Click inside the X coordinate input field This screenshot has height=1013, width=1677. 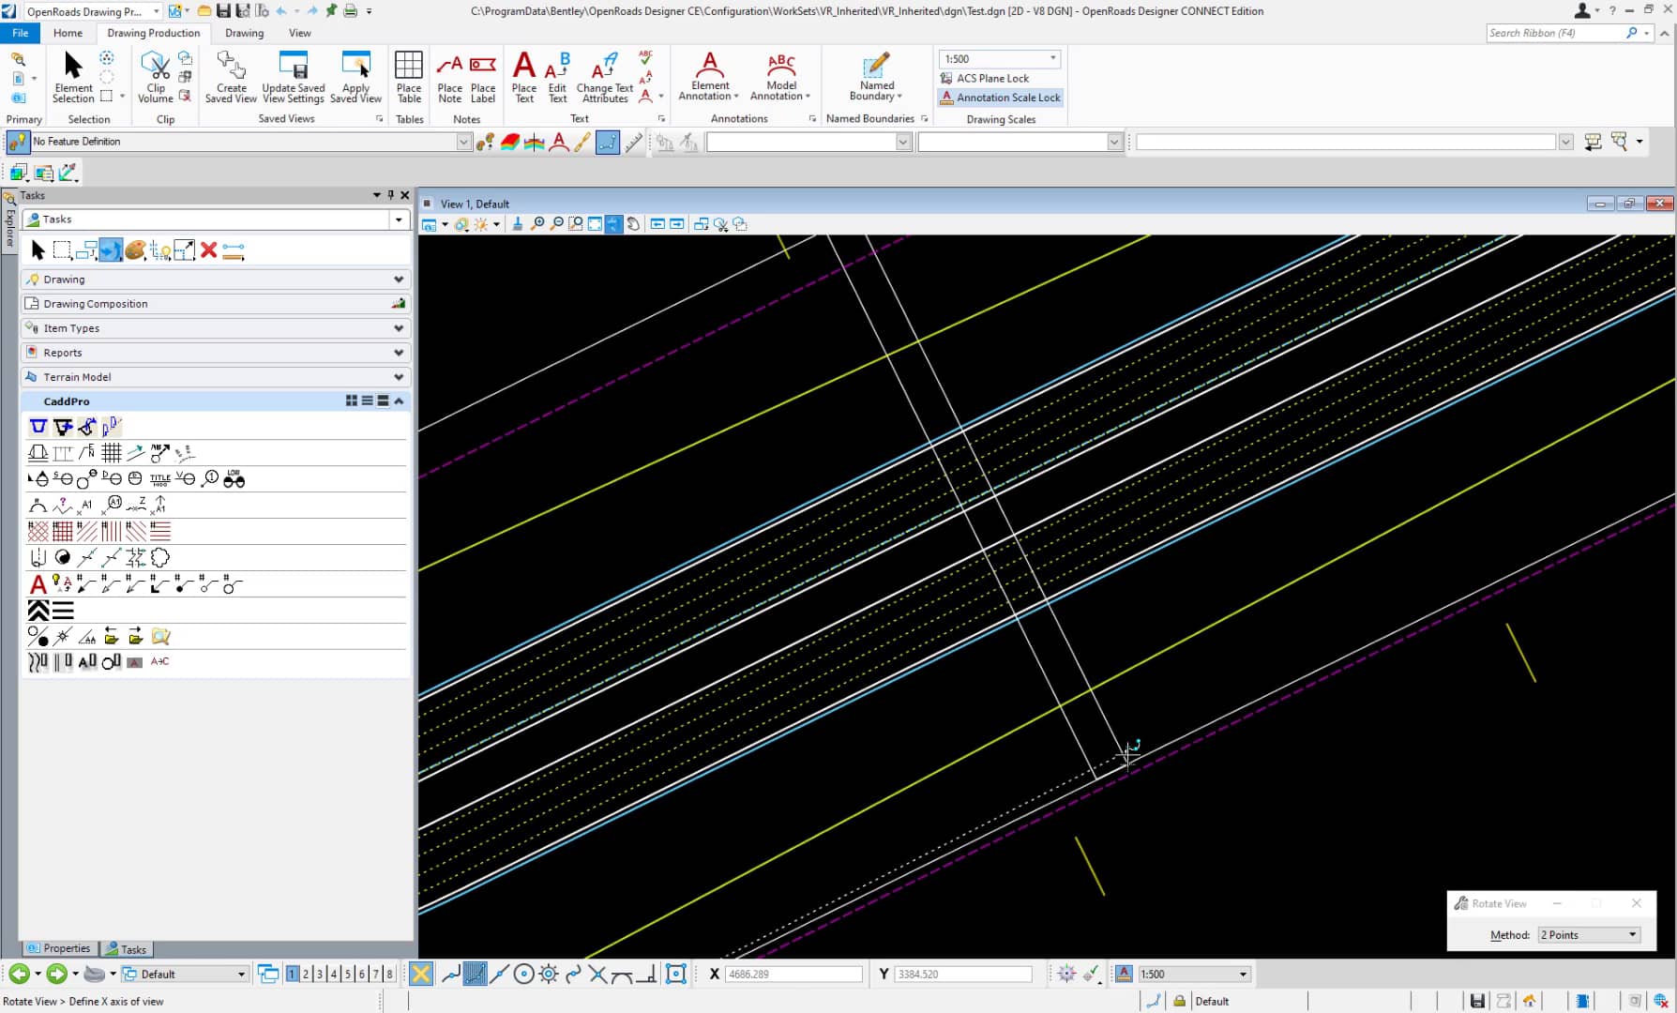point(793,974)
